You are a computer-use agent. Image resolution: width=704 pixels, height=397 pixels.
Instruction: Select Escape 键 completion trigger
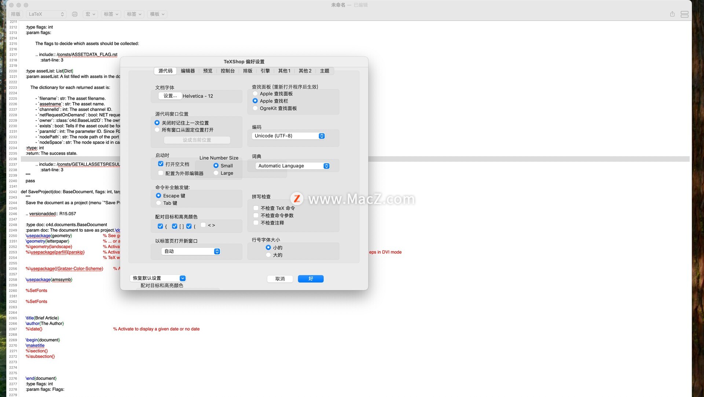tap(158, 196)
